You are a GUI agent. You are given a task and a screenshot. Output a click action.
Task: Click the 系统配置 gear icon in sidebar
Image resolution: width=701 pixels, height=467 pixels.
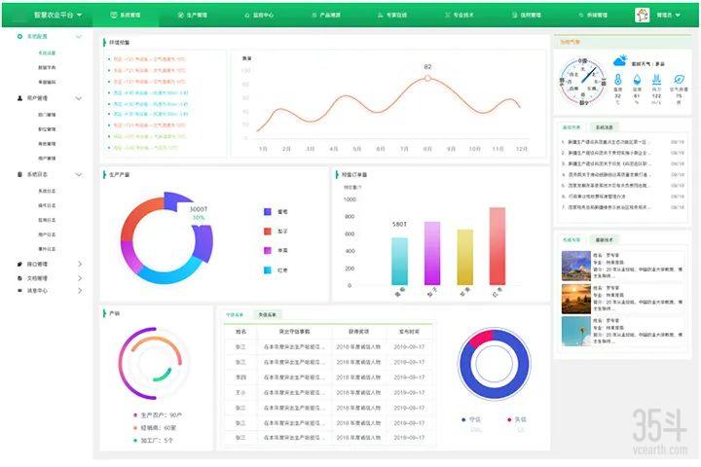(20, 36)
